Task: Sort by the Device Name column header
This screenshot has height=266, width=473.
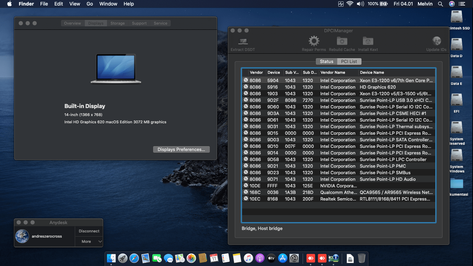Action: tap(396, 72)
